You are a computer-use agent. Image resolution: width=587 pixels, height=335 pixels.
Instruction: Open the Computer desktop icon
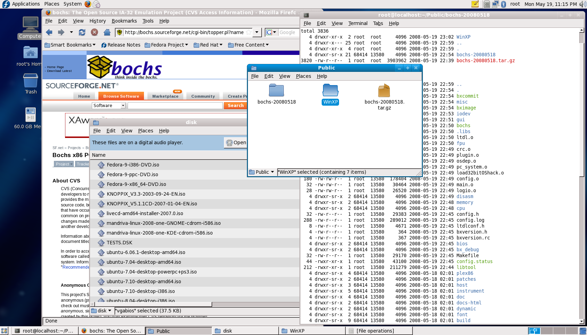click(30, 28)
